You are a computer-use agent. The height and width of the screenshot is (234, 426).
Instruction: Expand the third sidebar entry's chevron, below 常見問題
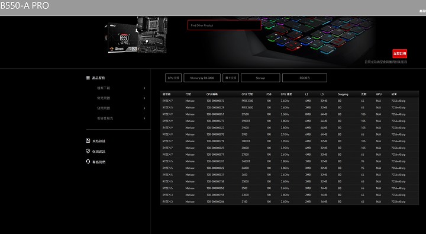[x=144, y=108]
